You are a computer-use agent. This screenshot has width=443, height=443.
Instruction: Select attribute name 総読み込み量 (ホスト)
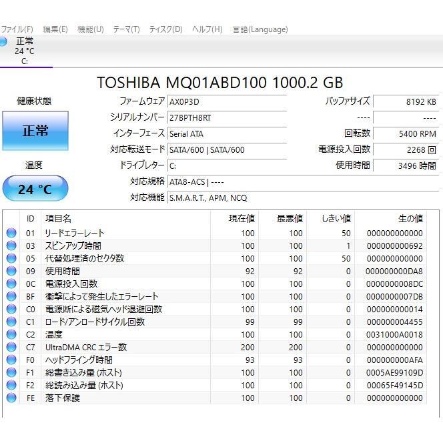pos(84,385)
